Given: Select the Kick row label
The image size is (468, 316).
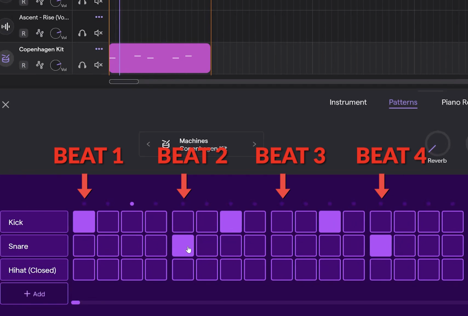Looking at the screenshot, I should [34, 222].
